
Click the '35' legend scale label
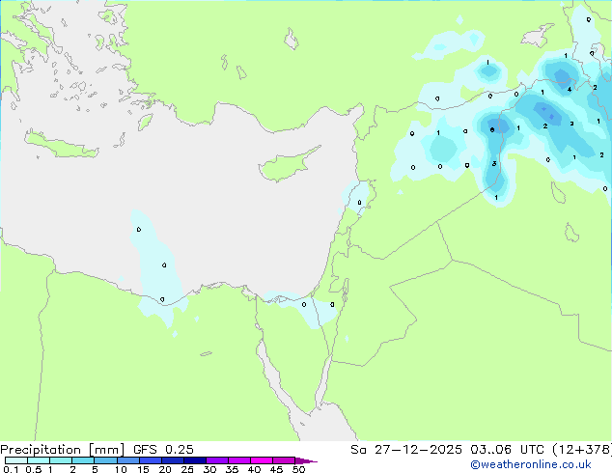(x=232, y=469)
